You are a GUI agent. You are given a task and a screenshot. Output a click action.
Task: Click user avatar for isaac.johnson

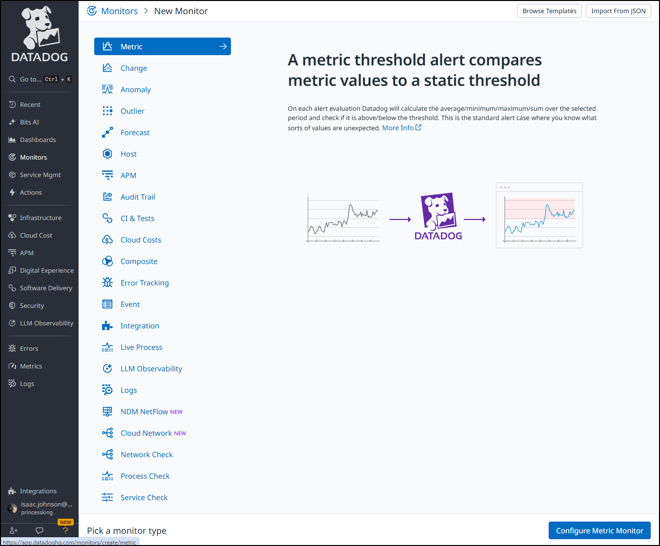point(12,508)
